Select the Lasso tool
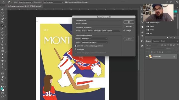Viewport: 179px width, 100px height. coord(3,16)
